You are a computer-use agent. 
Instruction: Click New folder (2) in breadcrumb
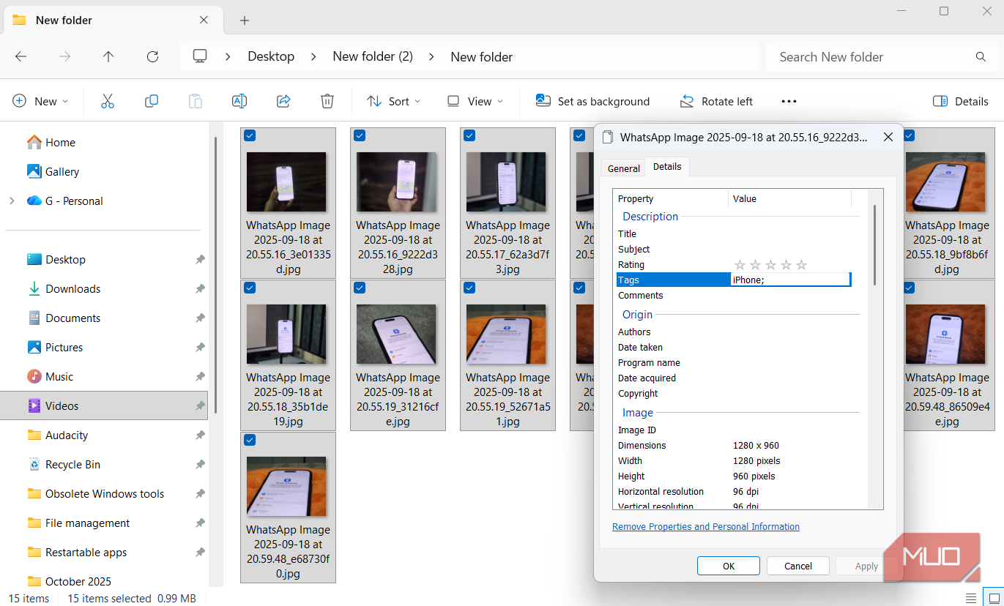pyautogui.click(x=373, y=56)
